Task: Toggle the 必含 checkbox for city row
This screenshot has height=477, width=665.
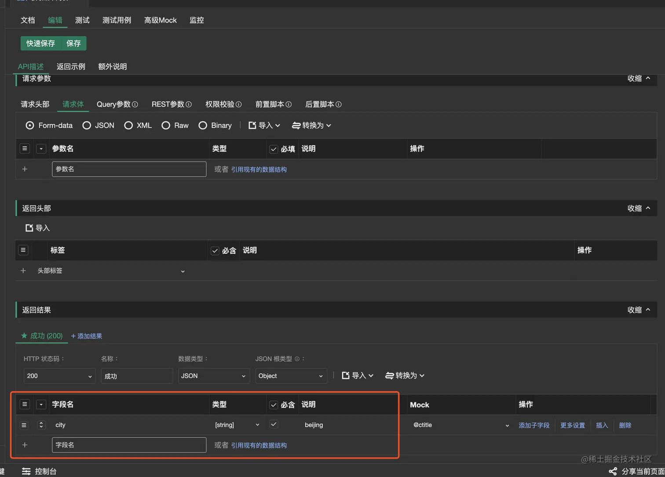Action: pyautogui.click(x=274, y=424)
